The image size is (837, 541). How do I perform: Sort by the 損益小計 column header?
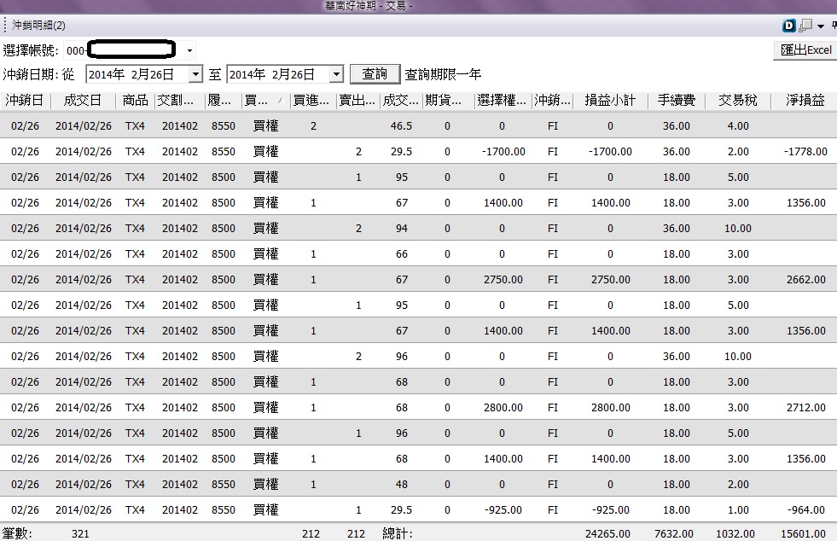[610, 101]
